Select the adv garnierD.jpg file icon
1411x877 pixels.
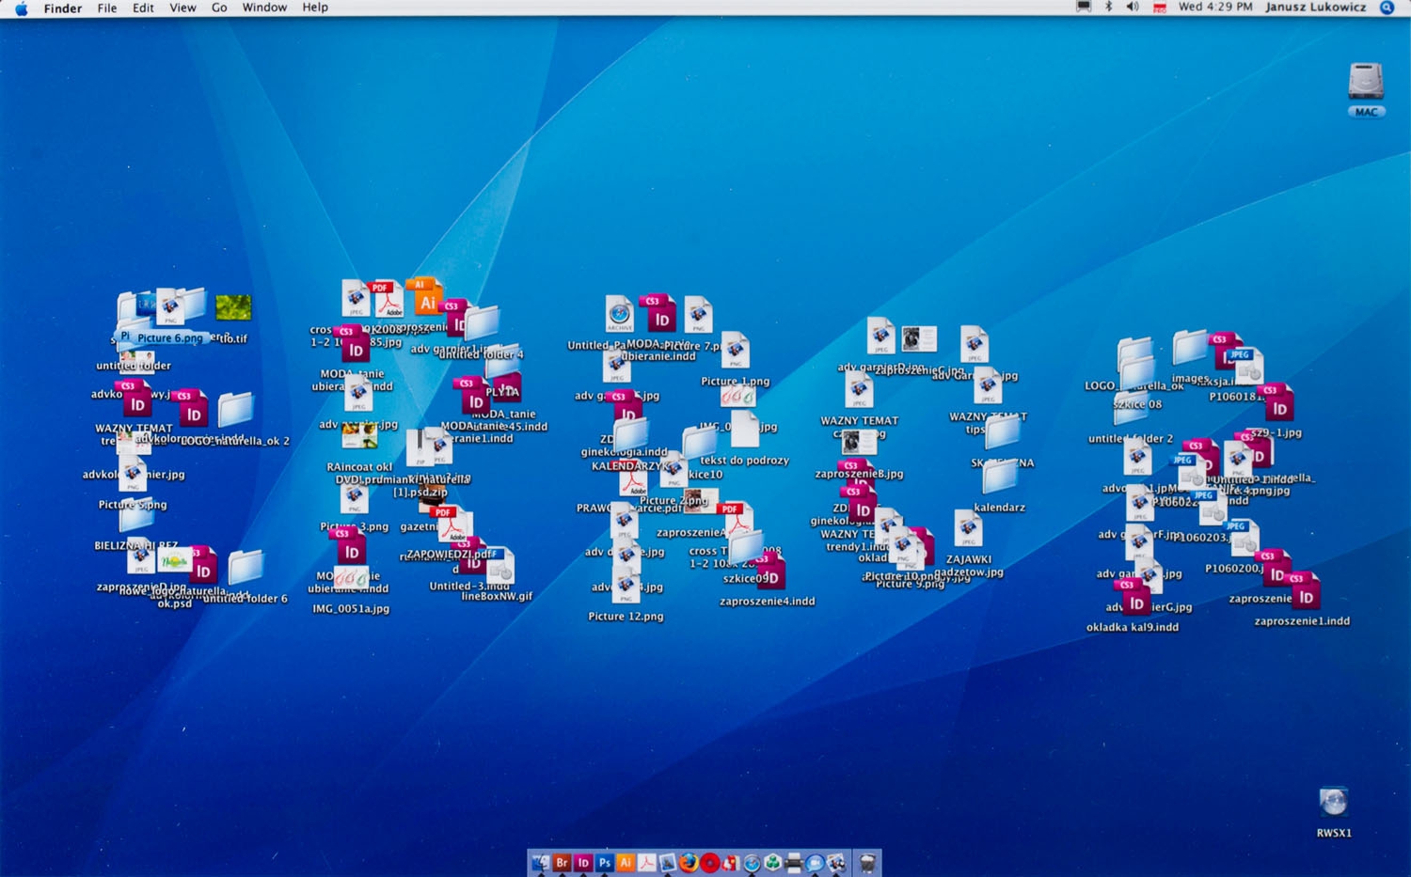pyautogui.click(x=880, y=337)
